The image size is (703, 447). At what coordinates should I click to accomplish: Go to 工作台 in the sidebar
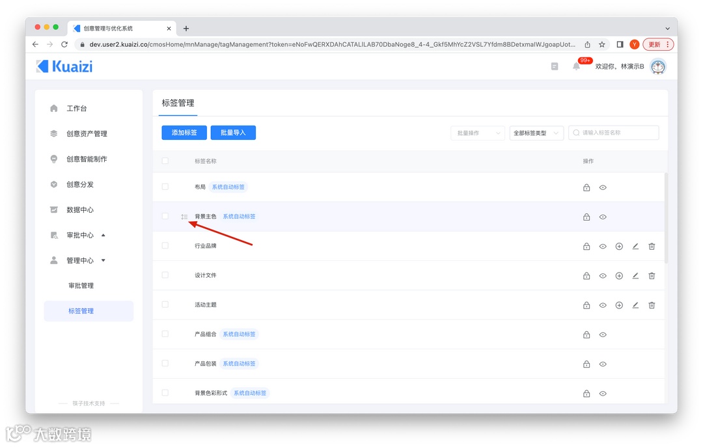pyautogui.click(x=76, y=108)
